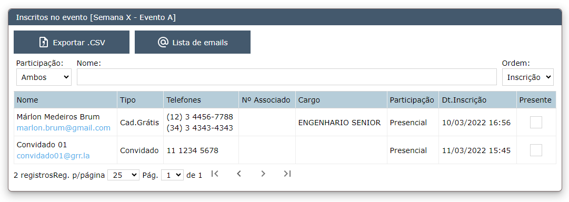Go to first page using pagination icon
The height and width of the screenshot is (202, 569).
click(x=215, y=174)
